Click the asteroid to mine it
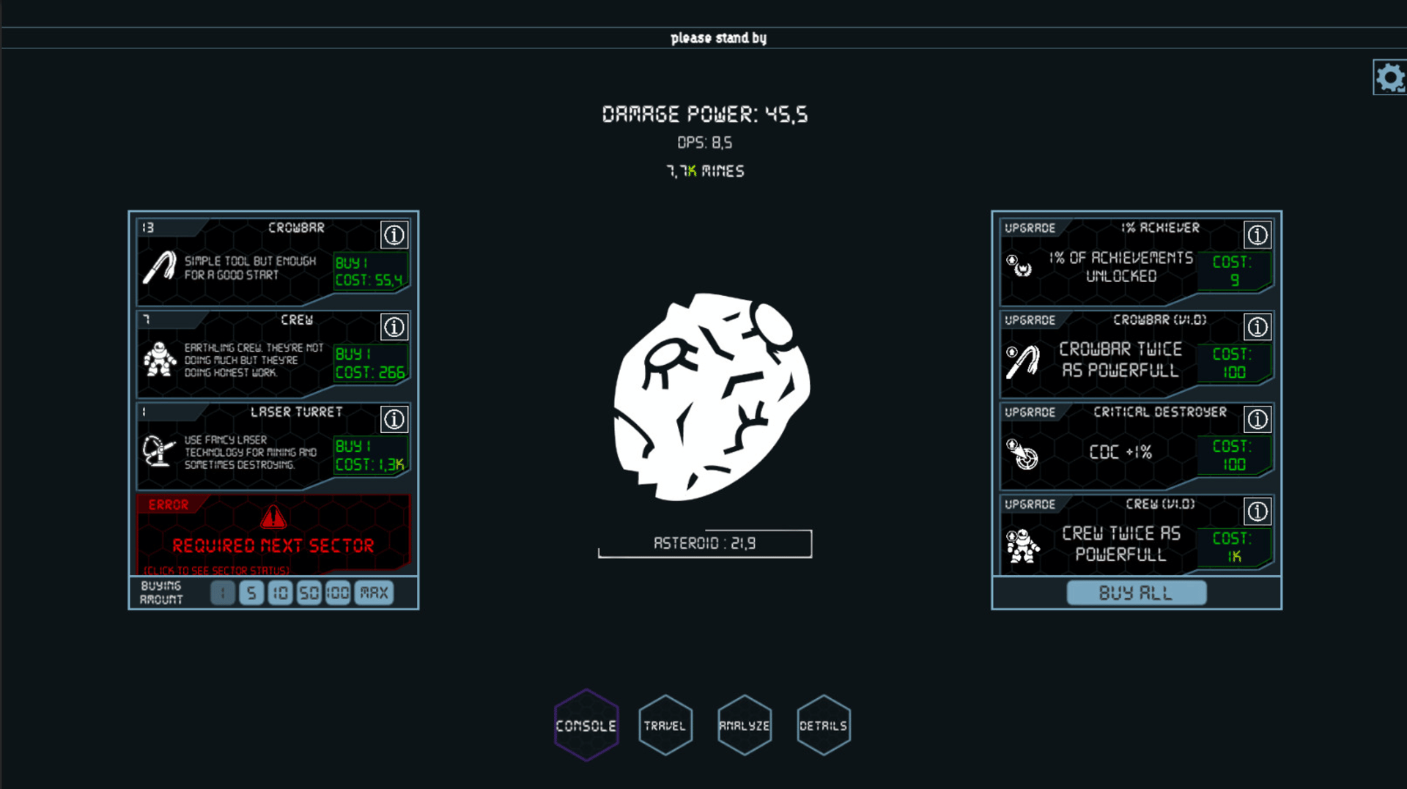Image resolution: width=1407 pixels, height=789 pixels. coord(709,397)
